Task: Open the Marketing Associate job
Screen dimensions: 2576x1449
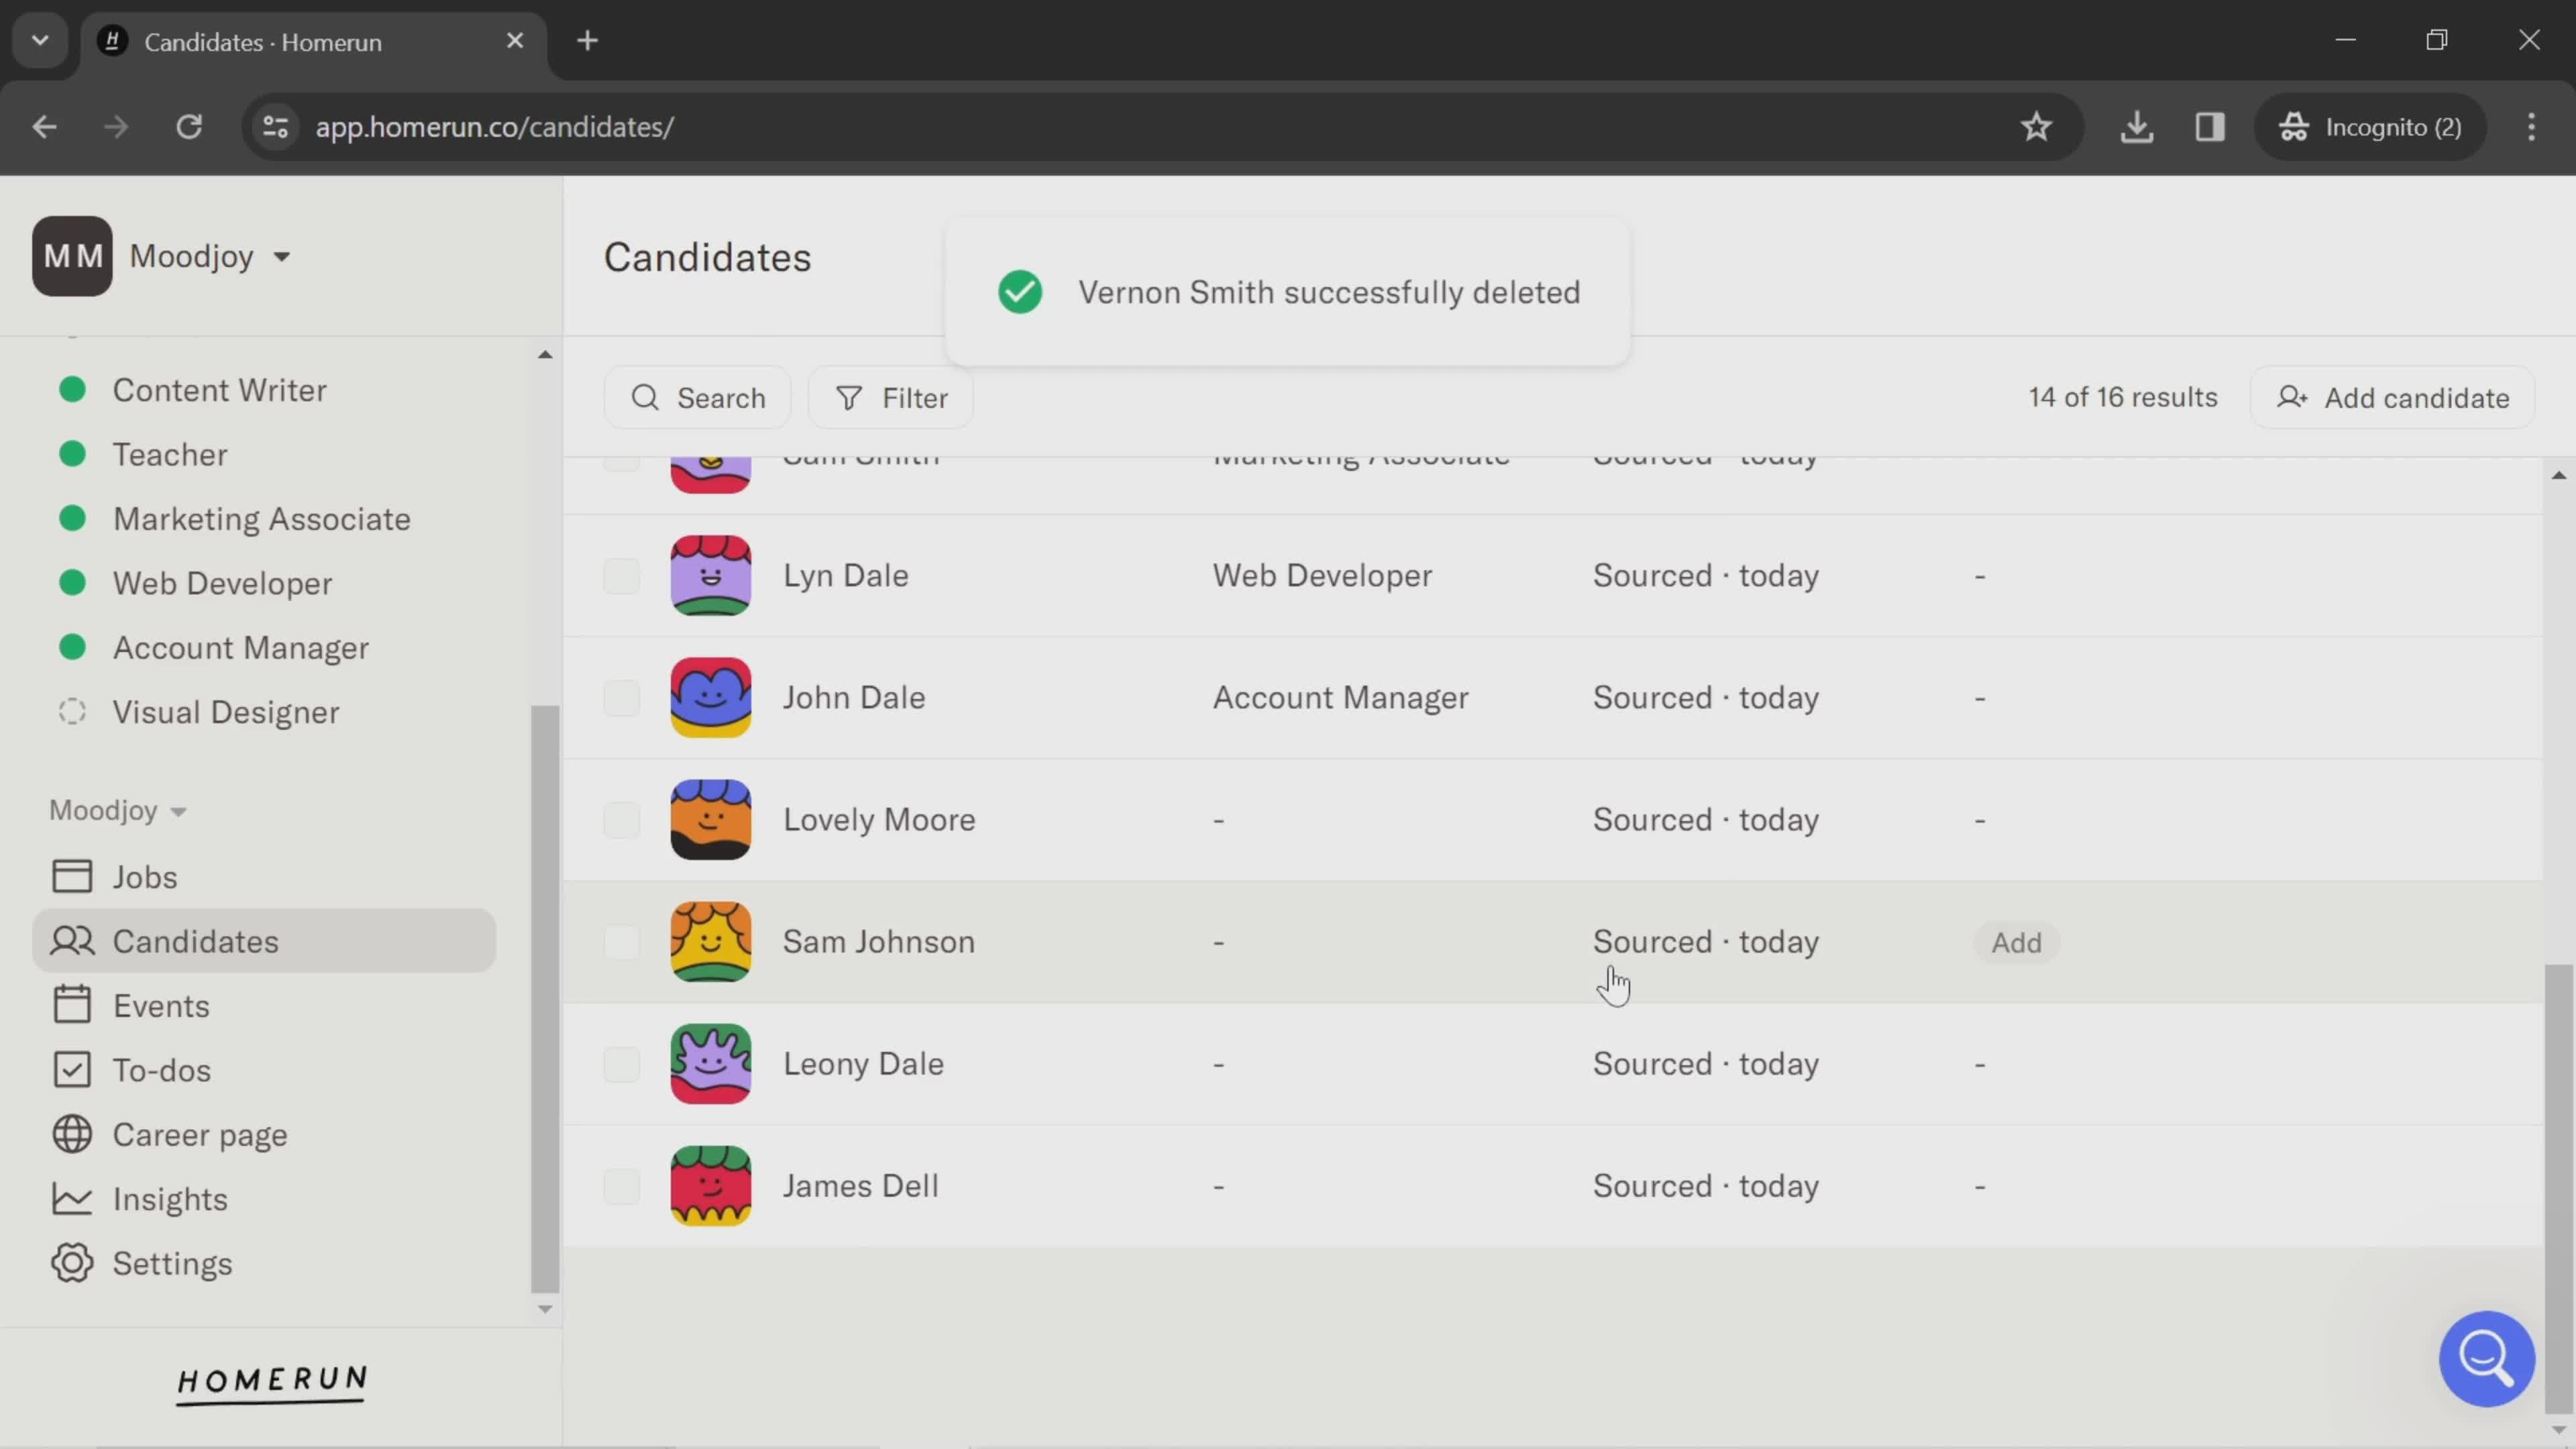Action: point(261,519)
